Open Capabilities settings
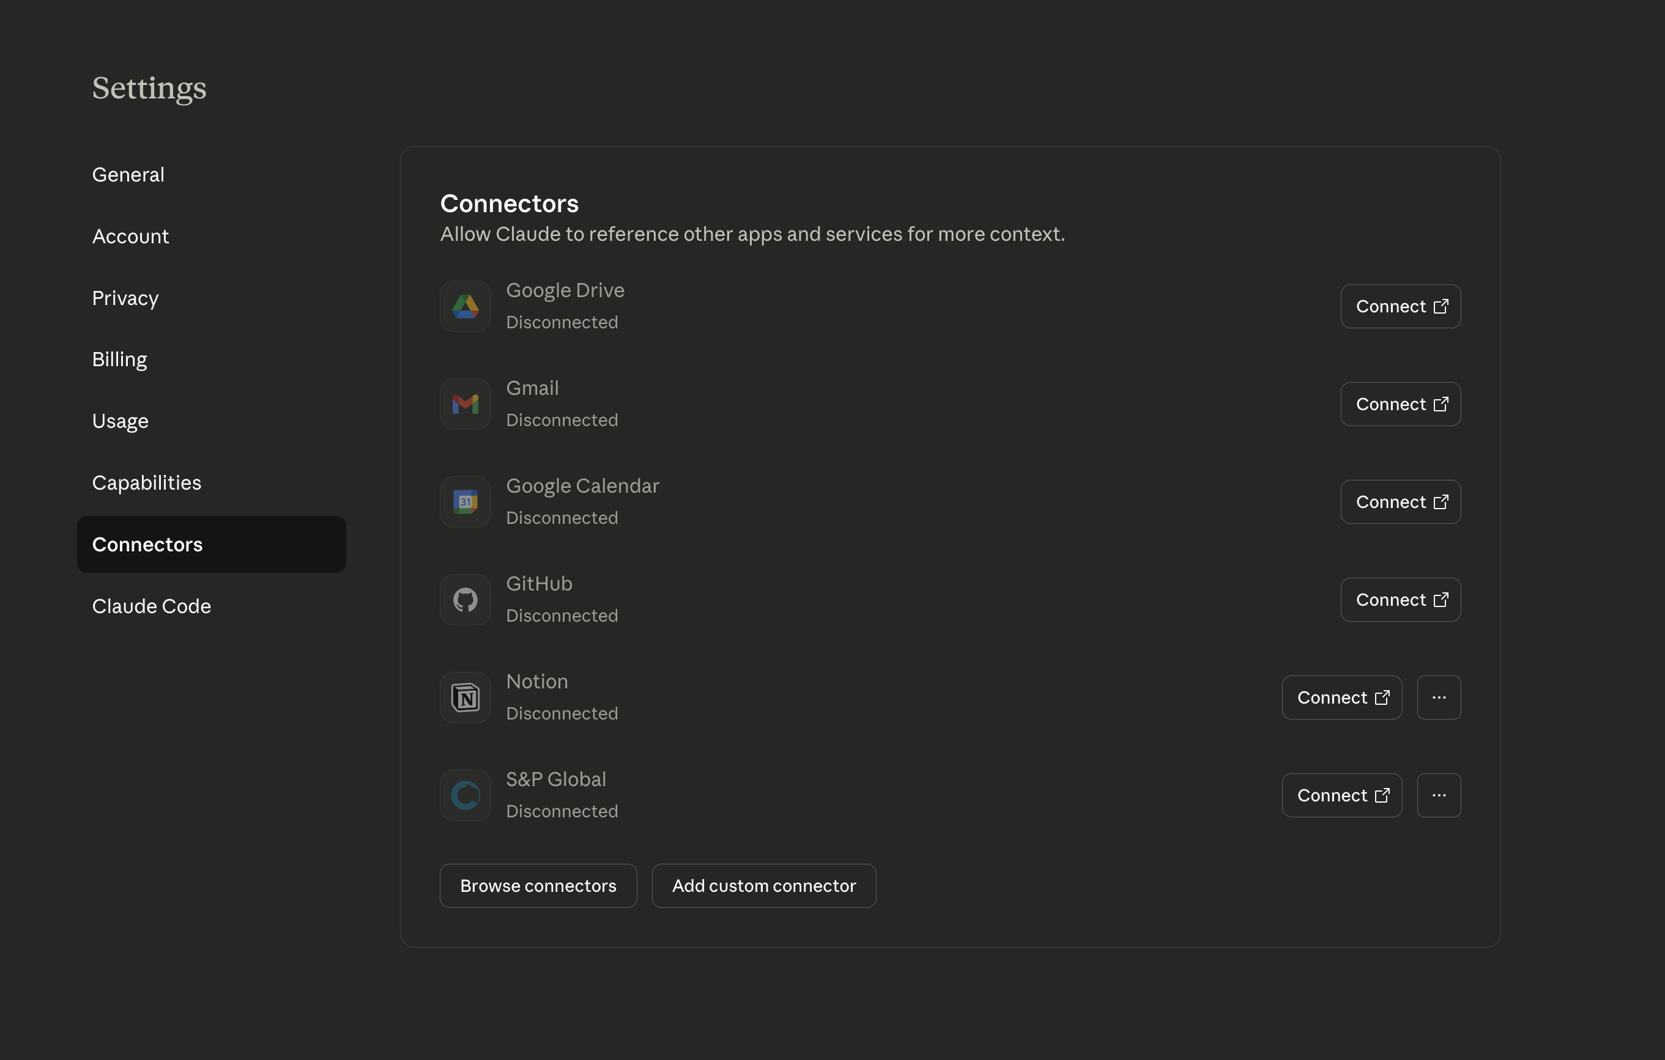 [212, 482]
